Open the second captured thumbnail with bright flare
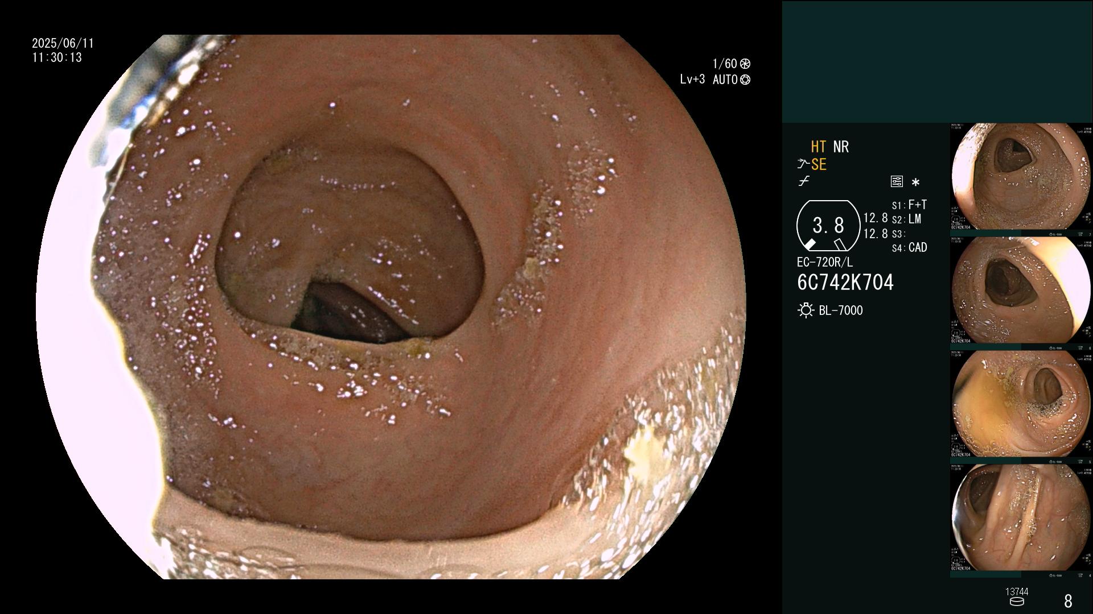 click(x=1021, y=291)
